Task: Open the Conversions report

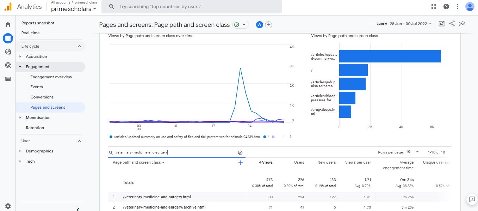Action: [x=42, y=97]
